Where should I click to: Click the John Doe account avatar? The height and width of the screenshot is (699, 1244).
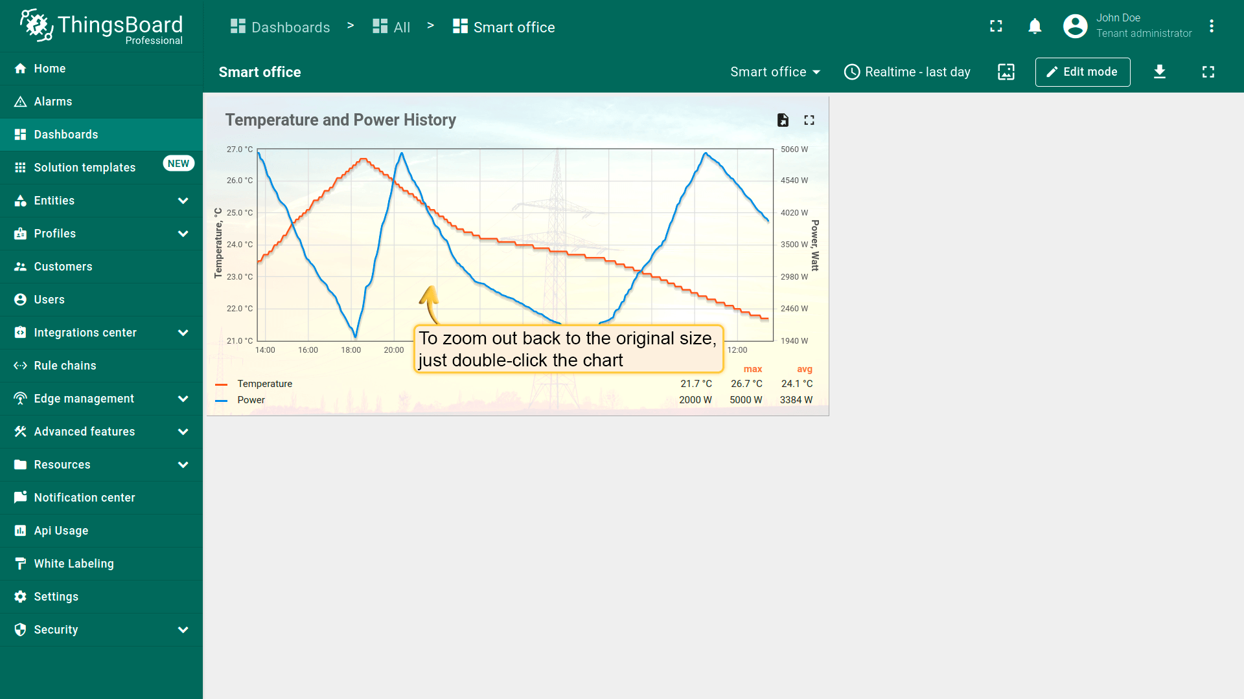coord(1076,26)
